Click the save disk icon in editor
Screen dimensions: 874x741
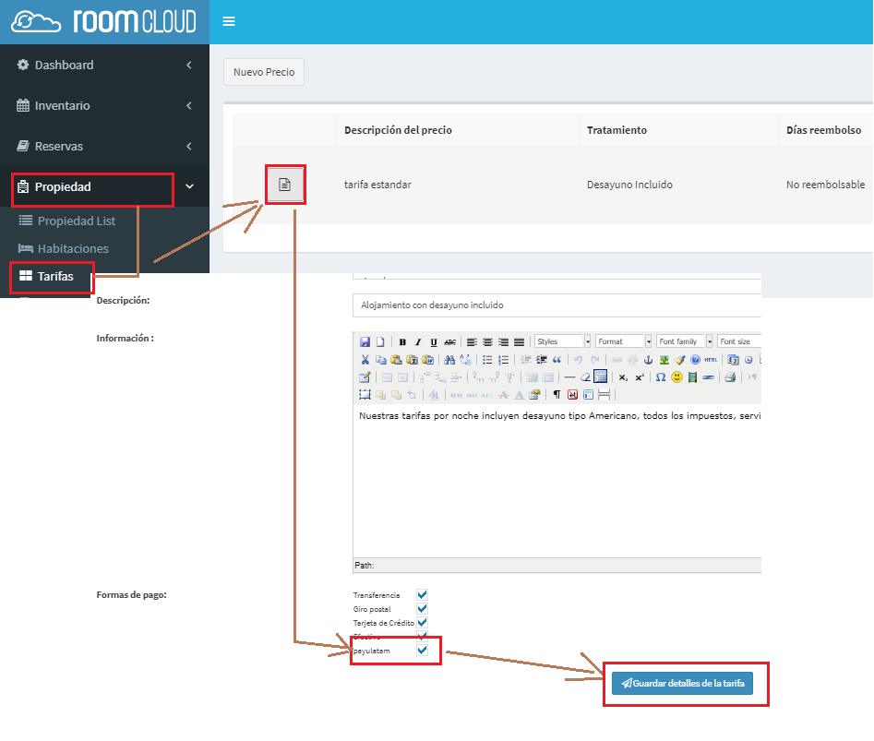(365, 341)
